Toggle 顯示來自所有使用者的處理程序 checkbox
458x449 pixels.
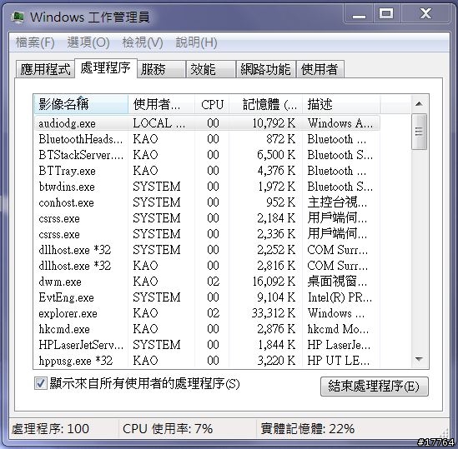point(40,383)
